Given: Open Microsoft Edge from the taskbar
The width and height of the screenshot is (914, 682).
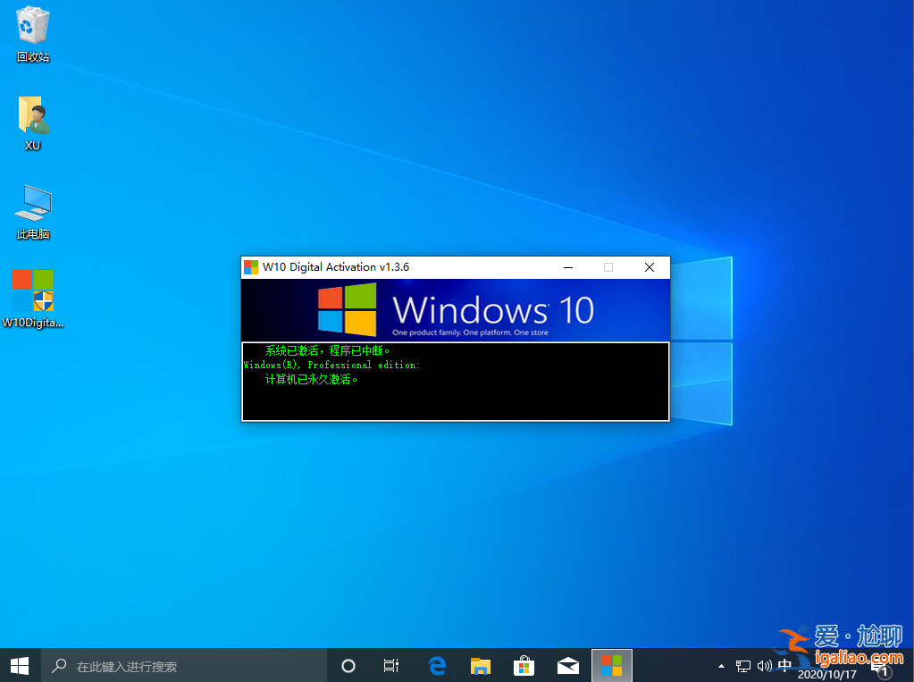Looking at the screenshot, I should [436, 665].
